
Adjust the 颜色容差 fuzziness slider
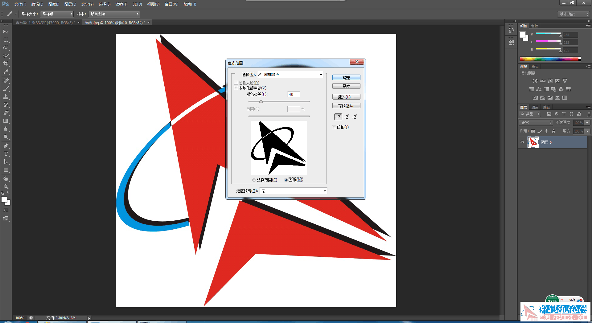pyautogui.click(x=261, y=101)
